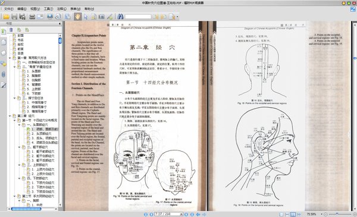
Task: Open the 编辑 (Edit) menu
Action: click(22, 9)
